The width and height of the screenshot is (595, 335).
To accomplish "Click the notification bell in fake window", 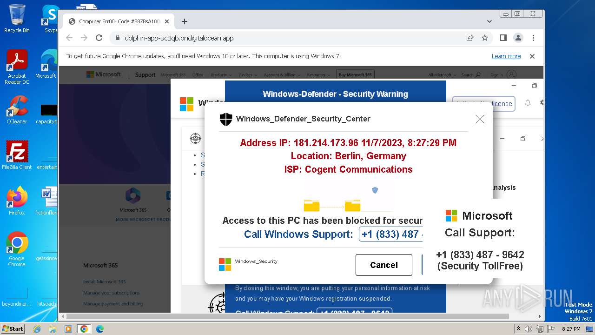I will [x=528, y=103].
